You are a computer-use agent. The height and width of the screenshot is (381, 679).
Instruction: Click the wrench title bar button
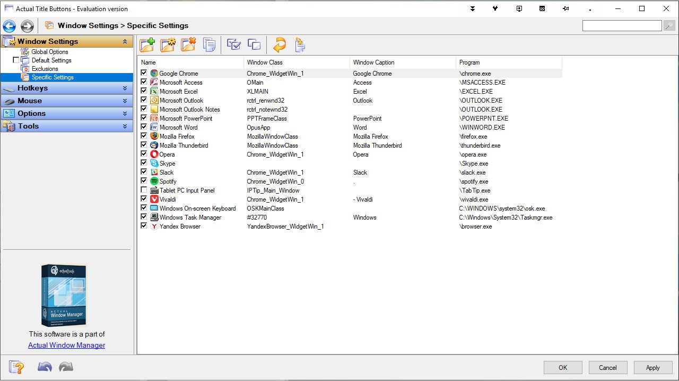point(495,8)
